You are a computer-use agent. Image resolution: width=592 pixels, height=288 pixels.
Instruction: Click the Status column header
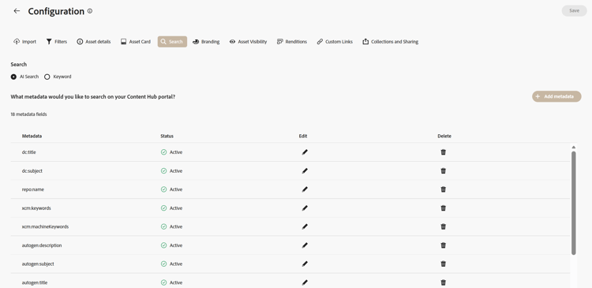(167, 137)
